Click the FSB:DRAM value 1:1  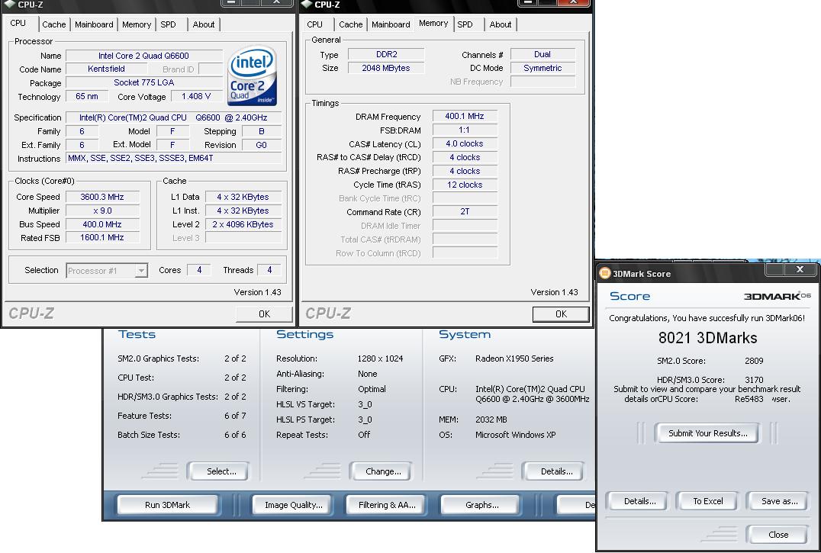point(465,130)
